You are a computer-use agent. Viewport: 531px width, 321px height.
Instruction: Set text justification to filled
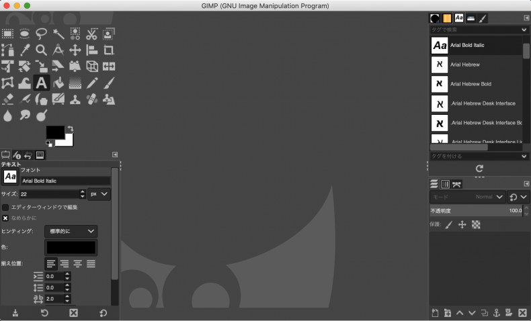tap(91, 263)
